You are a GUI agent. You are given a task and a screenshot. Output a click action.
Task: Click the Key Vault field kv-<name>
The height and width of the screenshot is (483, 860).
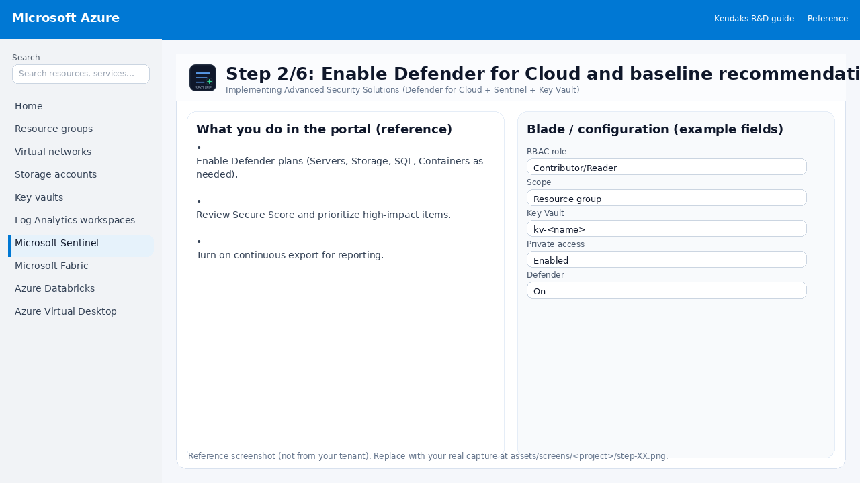pyautogui.click(x=666, y=229)
